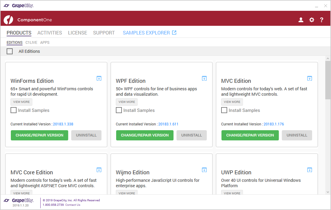Screen dimensions: 331x210
Task: Select the C1LIVE sub-tab
Action: pos(31,43)
